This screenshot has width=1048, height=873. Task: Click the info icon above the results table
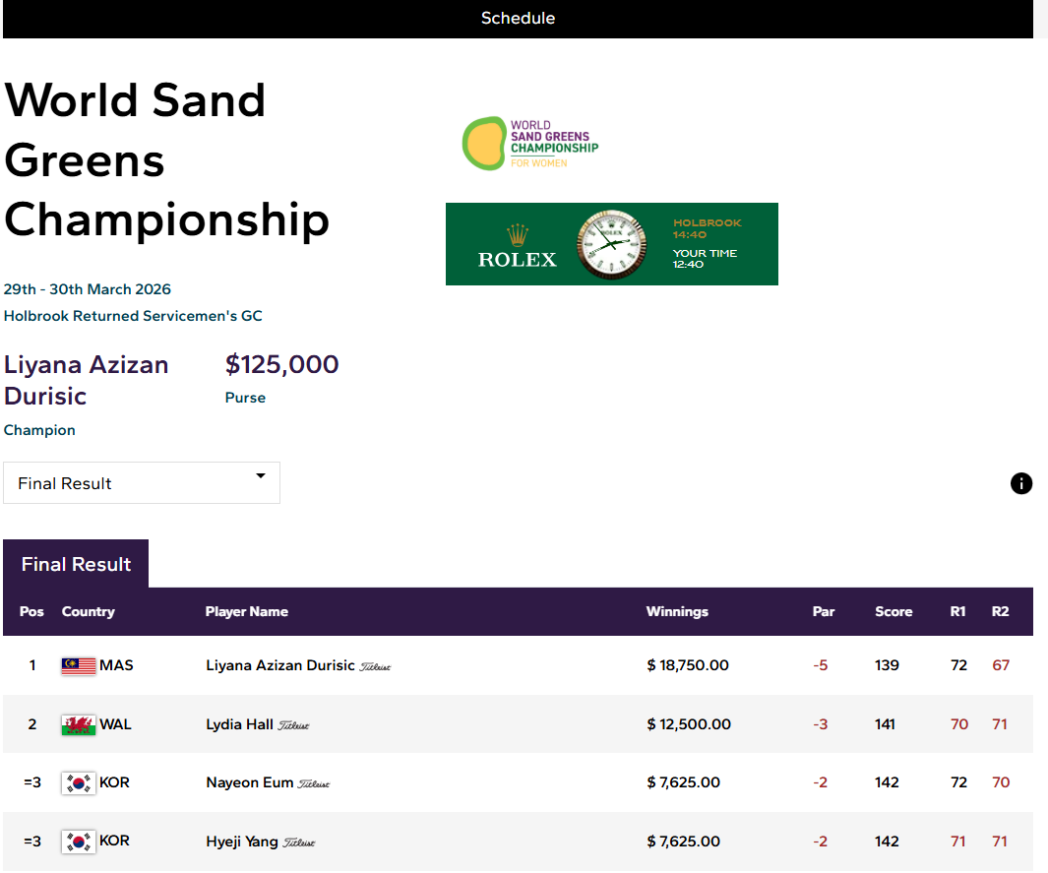(1021, 483)
